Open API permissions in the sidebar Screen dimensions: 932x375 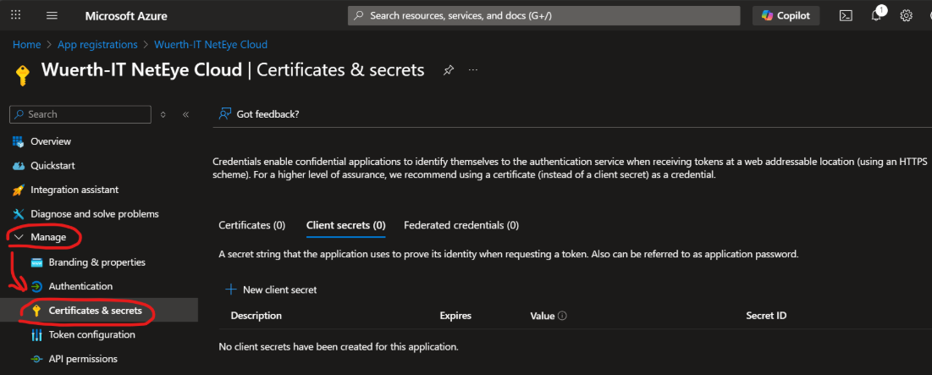83,359
